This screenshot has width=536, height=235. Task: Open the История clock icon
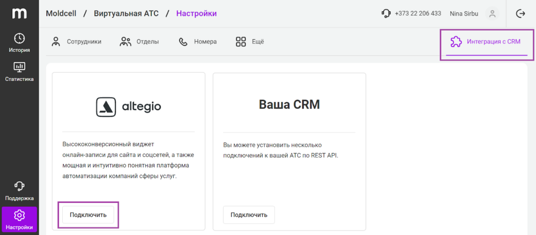19,38
